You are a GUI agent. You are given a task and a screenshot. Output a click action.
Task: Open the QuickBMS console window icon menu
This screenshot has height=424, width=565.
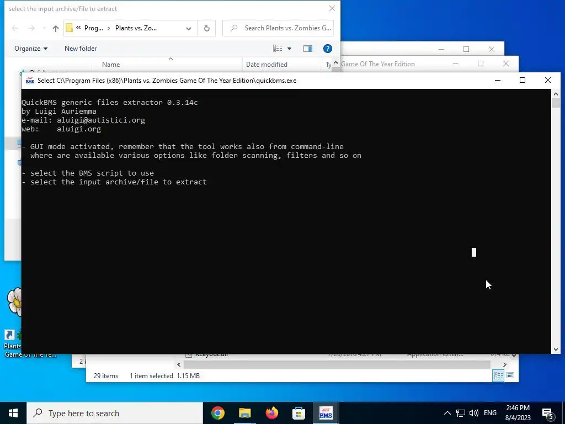coord(30,81)
